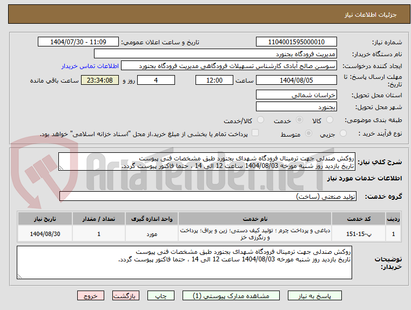Viewport: 411px width, 310px height.
Task: Click the announcement date field 1404/07/30 - 11:09
Action: coord(78,42)
